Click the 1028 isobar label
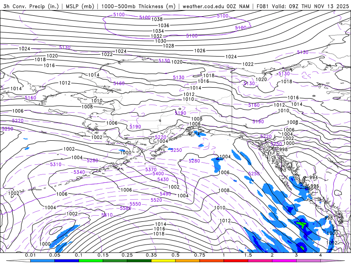Screen dimensions: 351x263 168,46
